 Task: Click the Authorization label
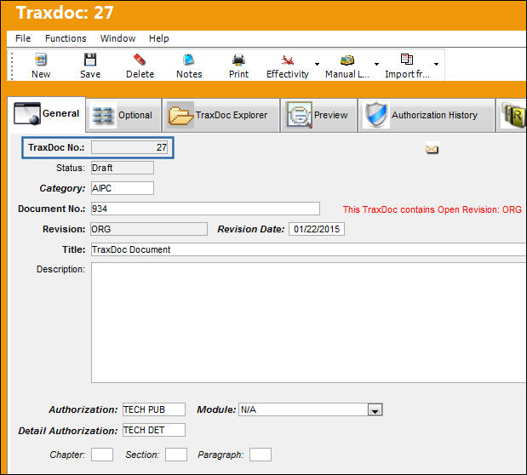point(83,409)
